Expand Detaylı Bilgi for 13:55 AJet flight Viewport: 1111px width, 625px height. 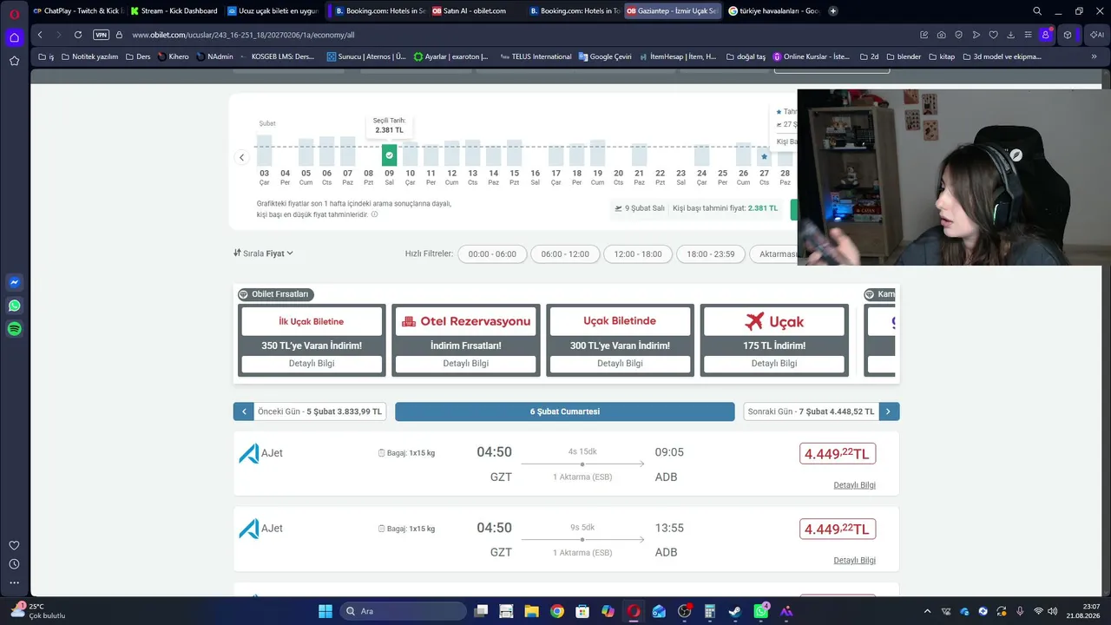pyautogui.click(x=854, y=561)
